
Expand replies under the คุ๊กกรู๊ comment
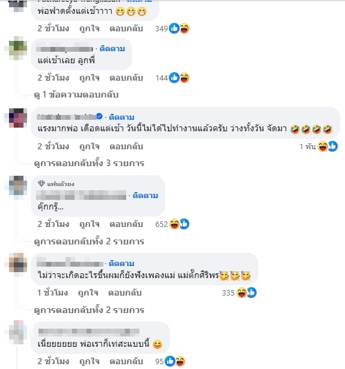click(x=89, y=241)
